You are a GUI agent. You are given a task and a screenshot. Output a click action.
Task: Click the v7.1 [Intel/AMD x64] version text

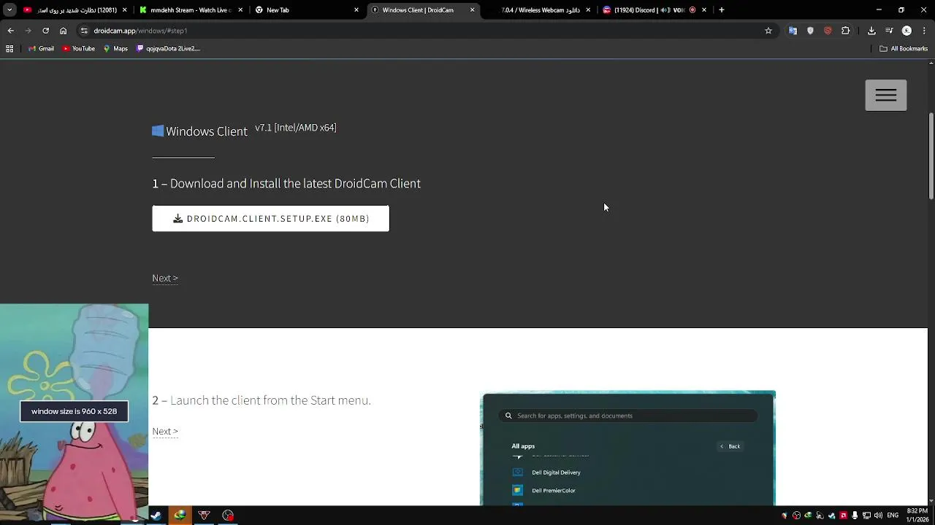click(x=295, y=128)
